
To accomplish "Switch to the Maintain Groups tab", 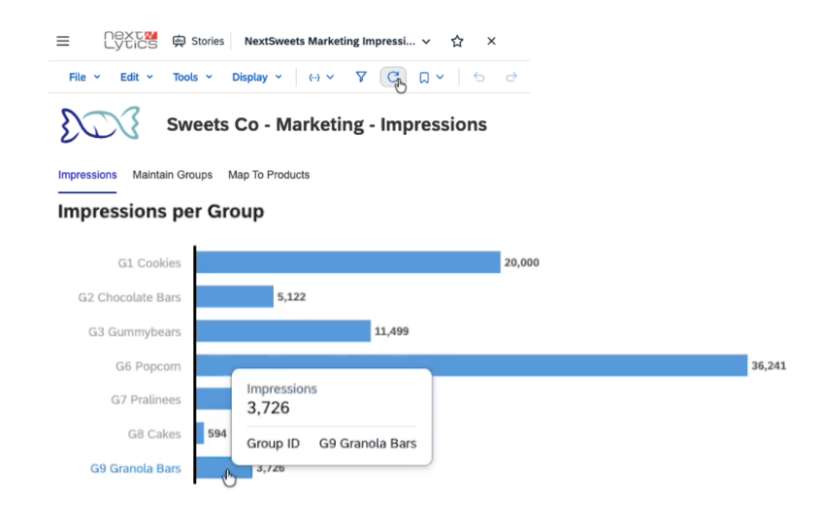I will pos(172,175).
